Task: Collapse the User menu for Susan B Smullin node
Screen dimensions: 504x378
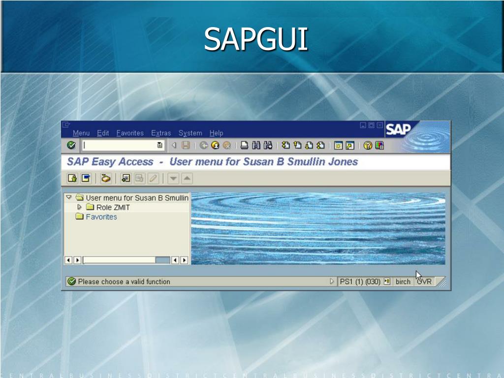Action: click(69, 197)
